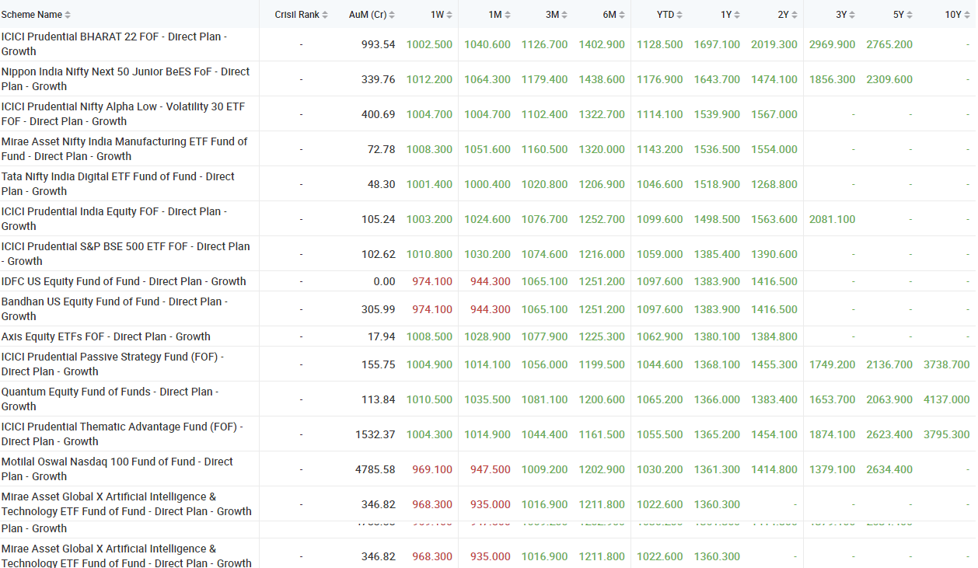Select AuM value 305.99 for Bandhan US Equity
The image size is (978, 568).
coord(379,309)
